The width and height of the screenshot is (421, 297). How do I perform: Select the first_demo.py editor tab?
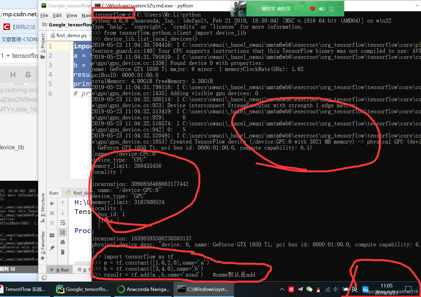(x=71, y=35)
